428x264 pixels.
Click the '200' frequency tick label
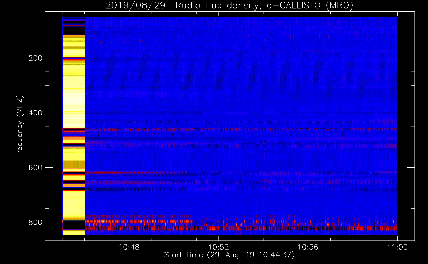(x=35, y=58)
